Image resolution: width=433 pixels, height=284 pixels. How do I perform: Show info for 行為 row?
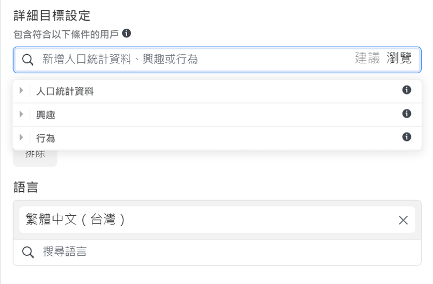pos(407,137)
